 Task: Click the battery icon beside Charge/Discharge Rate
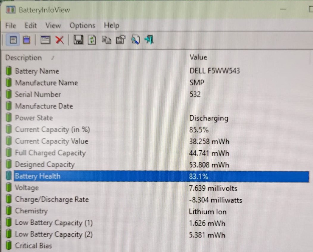(9, 199)
